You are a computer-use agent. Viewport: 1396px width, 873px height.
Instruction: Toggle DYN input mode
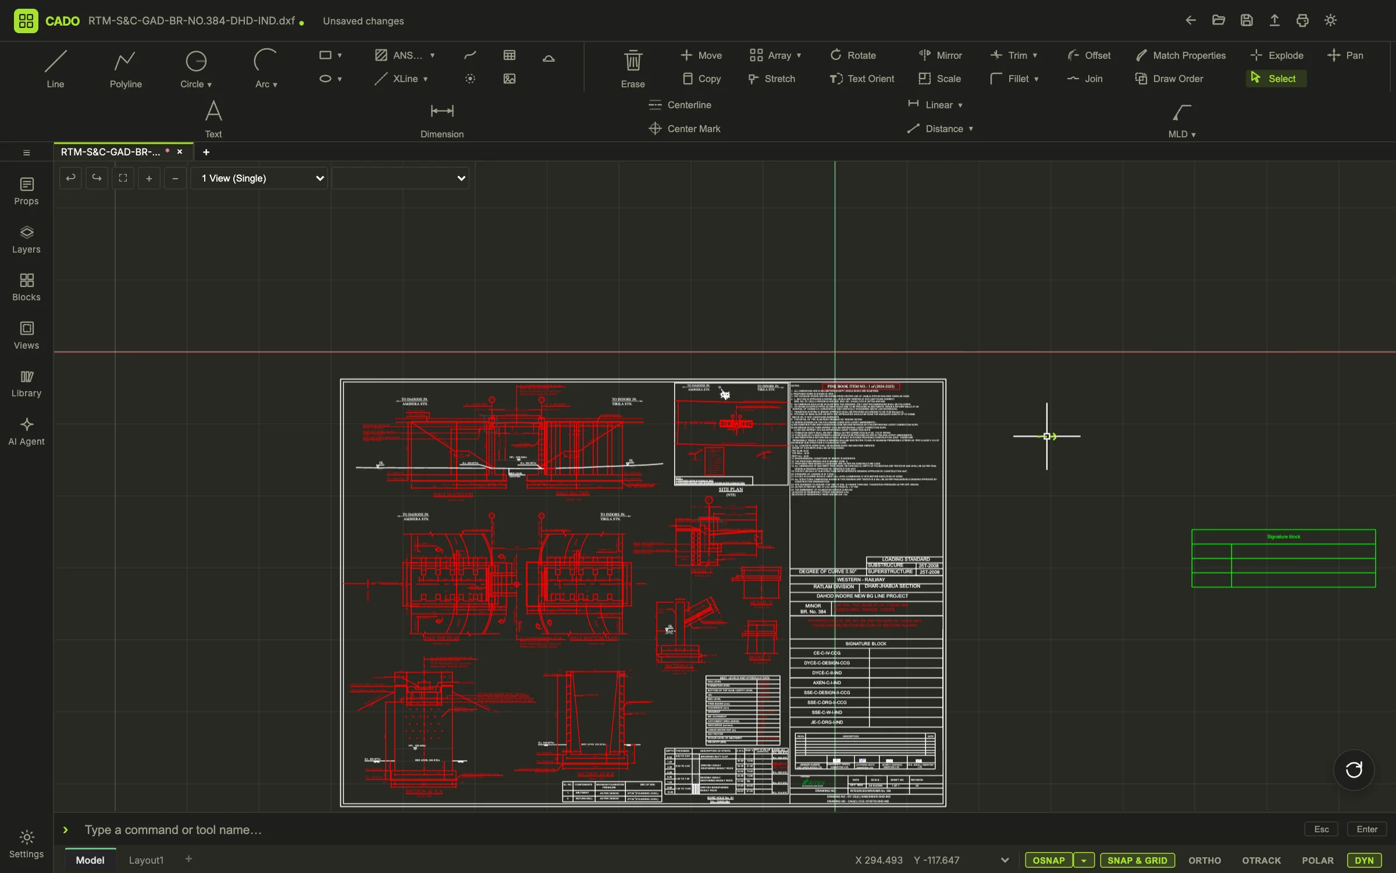(1364, 860)
